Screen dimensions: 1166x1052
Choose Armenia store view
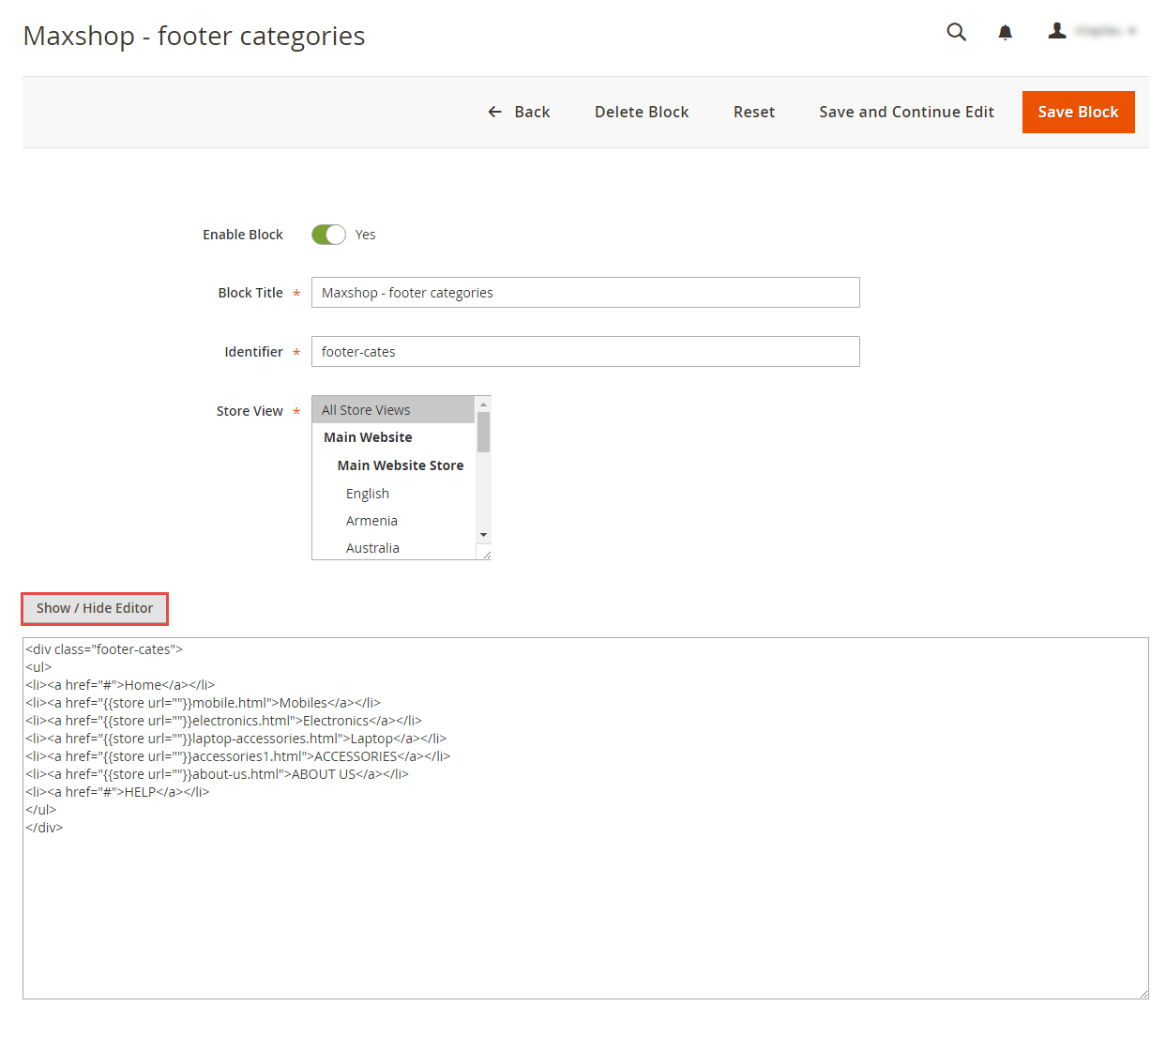[x=371, y=521]
